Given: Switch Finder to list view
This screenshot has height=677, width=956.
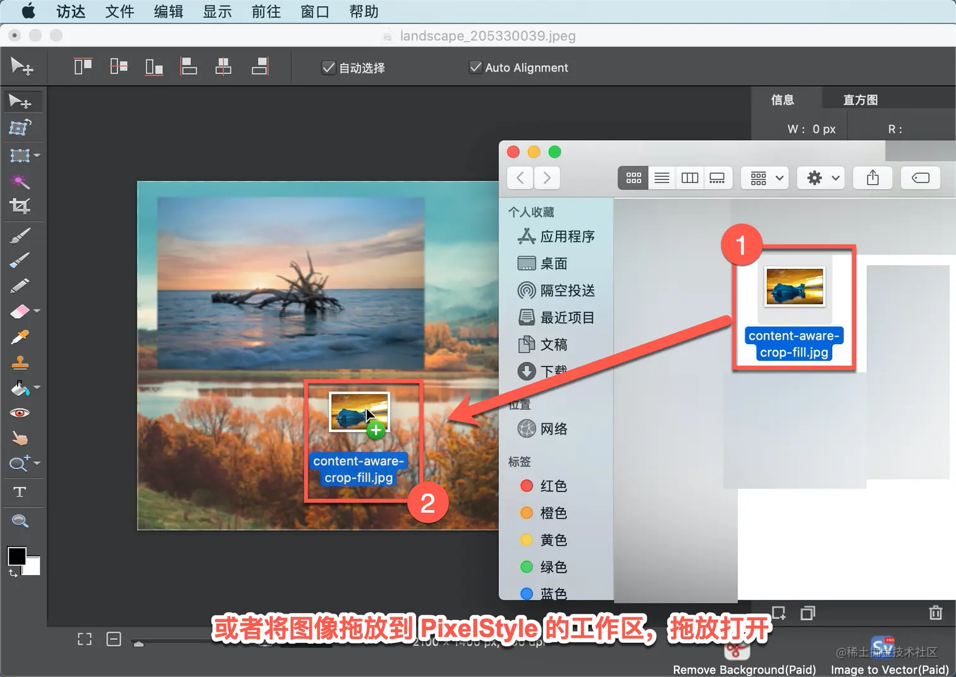Looking at the screenshot, I should coord(662,178).
